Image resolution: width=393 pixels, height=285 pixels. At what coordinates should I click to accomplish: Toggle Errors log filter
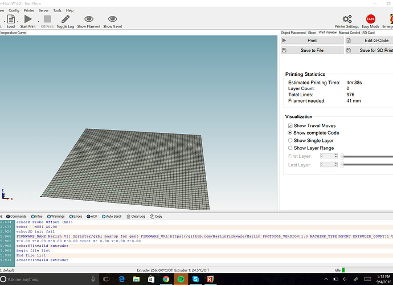coord(76,217)
